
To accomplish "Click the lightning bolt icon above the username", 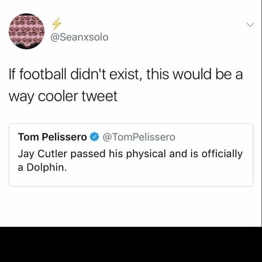I will pos(54,25).
